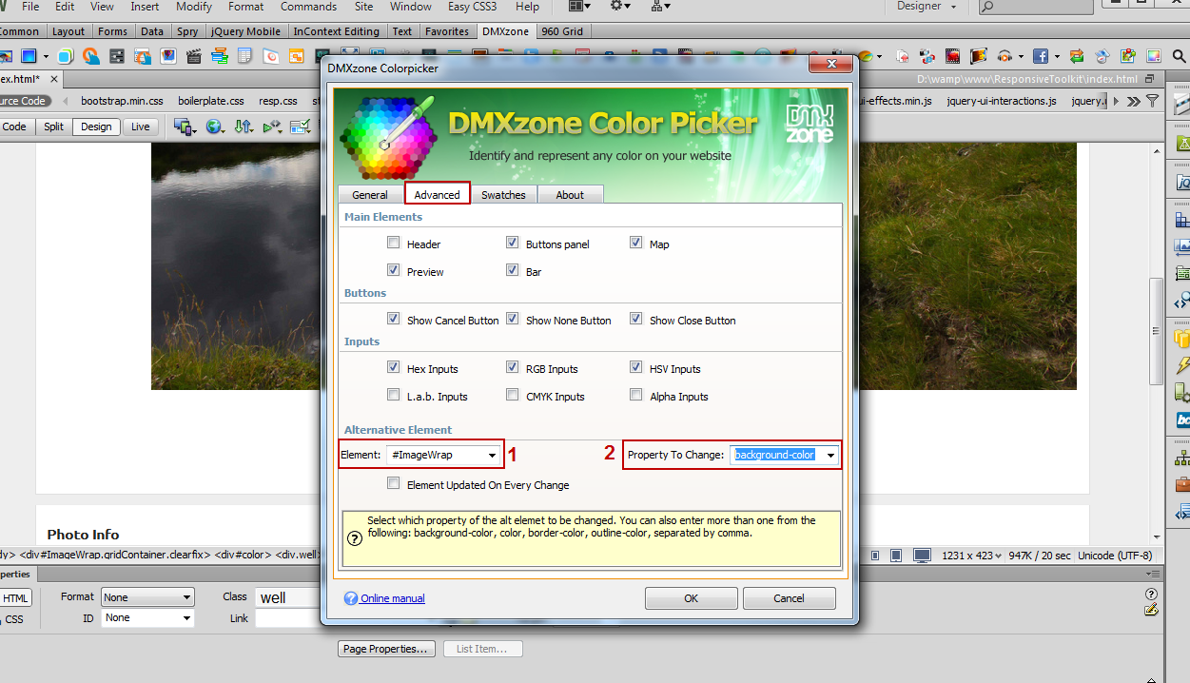Click the cyan rounded squares icon in toolbar
This screenshot has width=1190, height=683.
click(66, 56)
